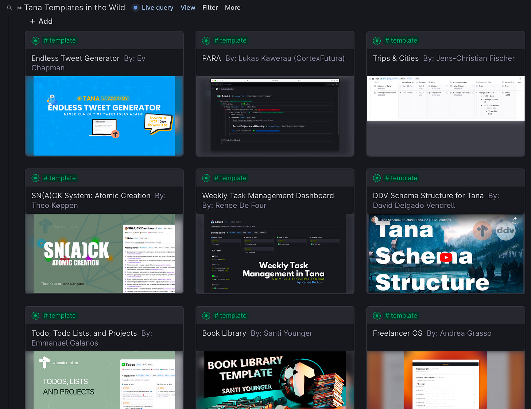Click author name 'Theo Køppen' under SN(A)CK
The image size is (531, 409).
[55, 206]
